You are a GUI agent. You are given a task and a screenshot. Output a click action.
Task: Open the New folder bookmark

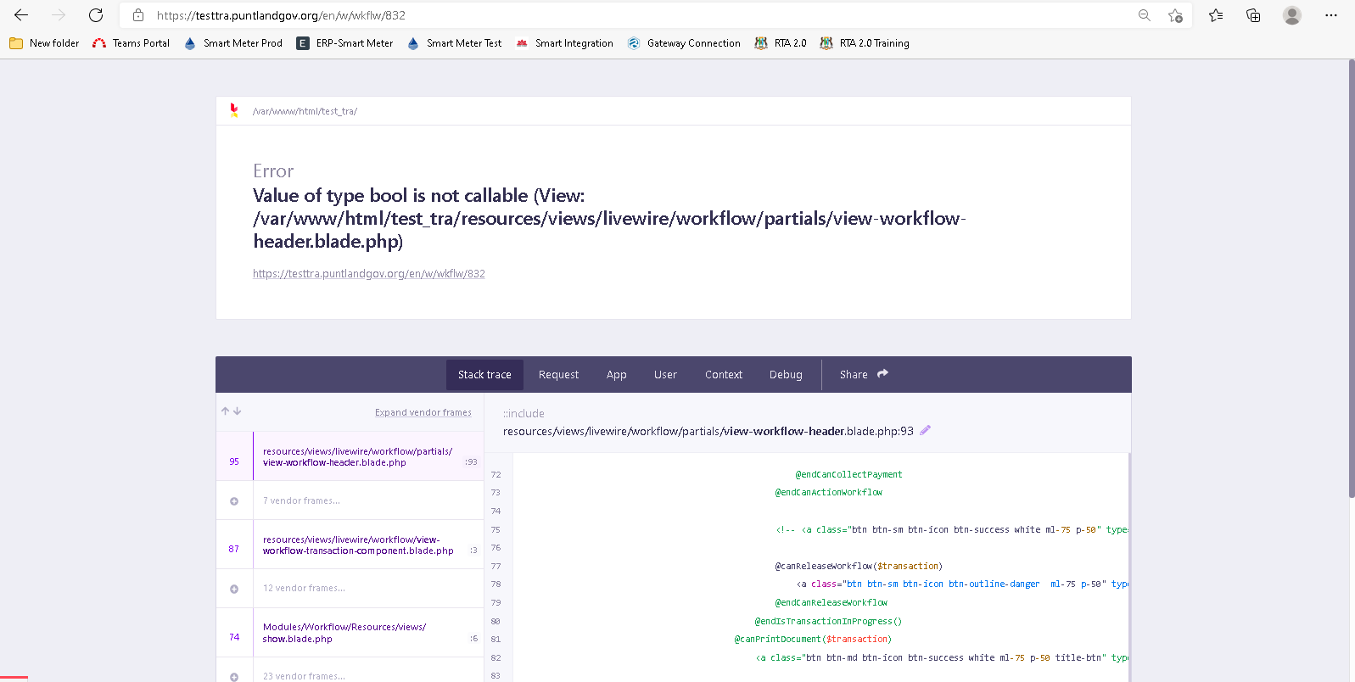coord(44,43)
